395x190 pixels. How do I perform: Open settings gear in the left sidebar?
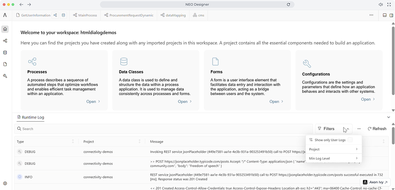tap(5, 183)
